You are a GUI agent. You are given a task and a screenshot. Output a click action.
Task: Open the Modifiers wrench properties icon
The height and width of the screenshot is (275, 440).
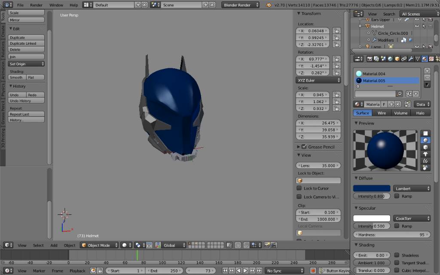(411, 59)
